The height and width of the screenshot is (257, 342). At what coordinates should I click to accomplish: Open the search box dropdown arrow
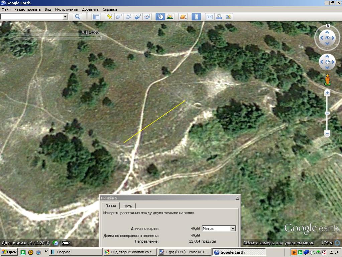(x=65, y=17)
